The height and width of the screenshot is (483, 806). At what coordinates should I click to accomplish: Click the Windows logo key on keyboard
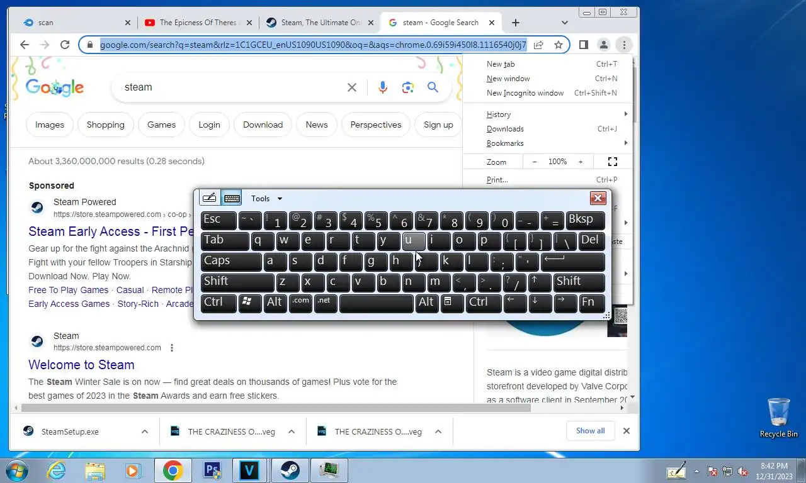250,303
